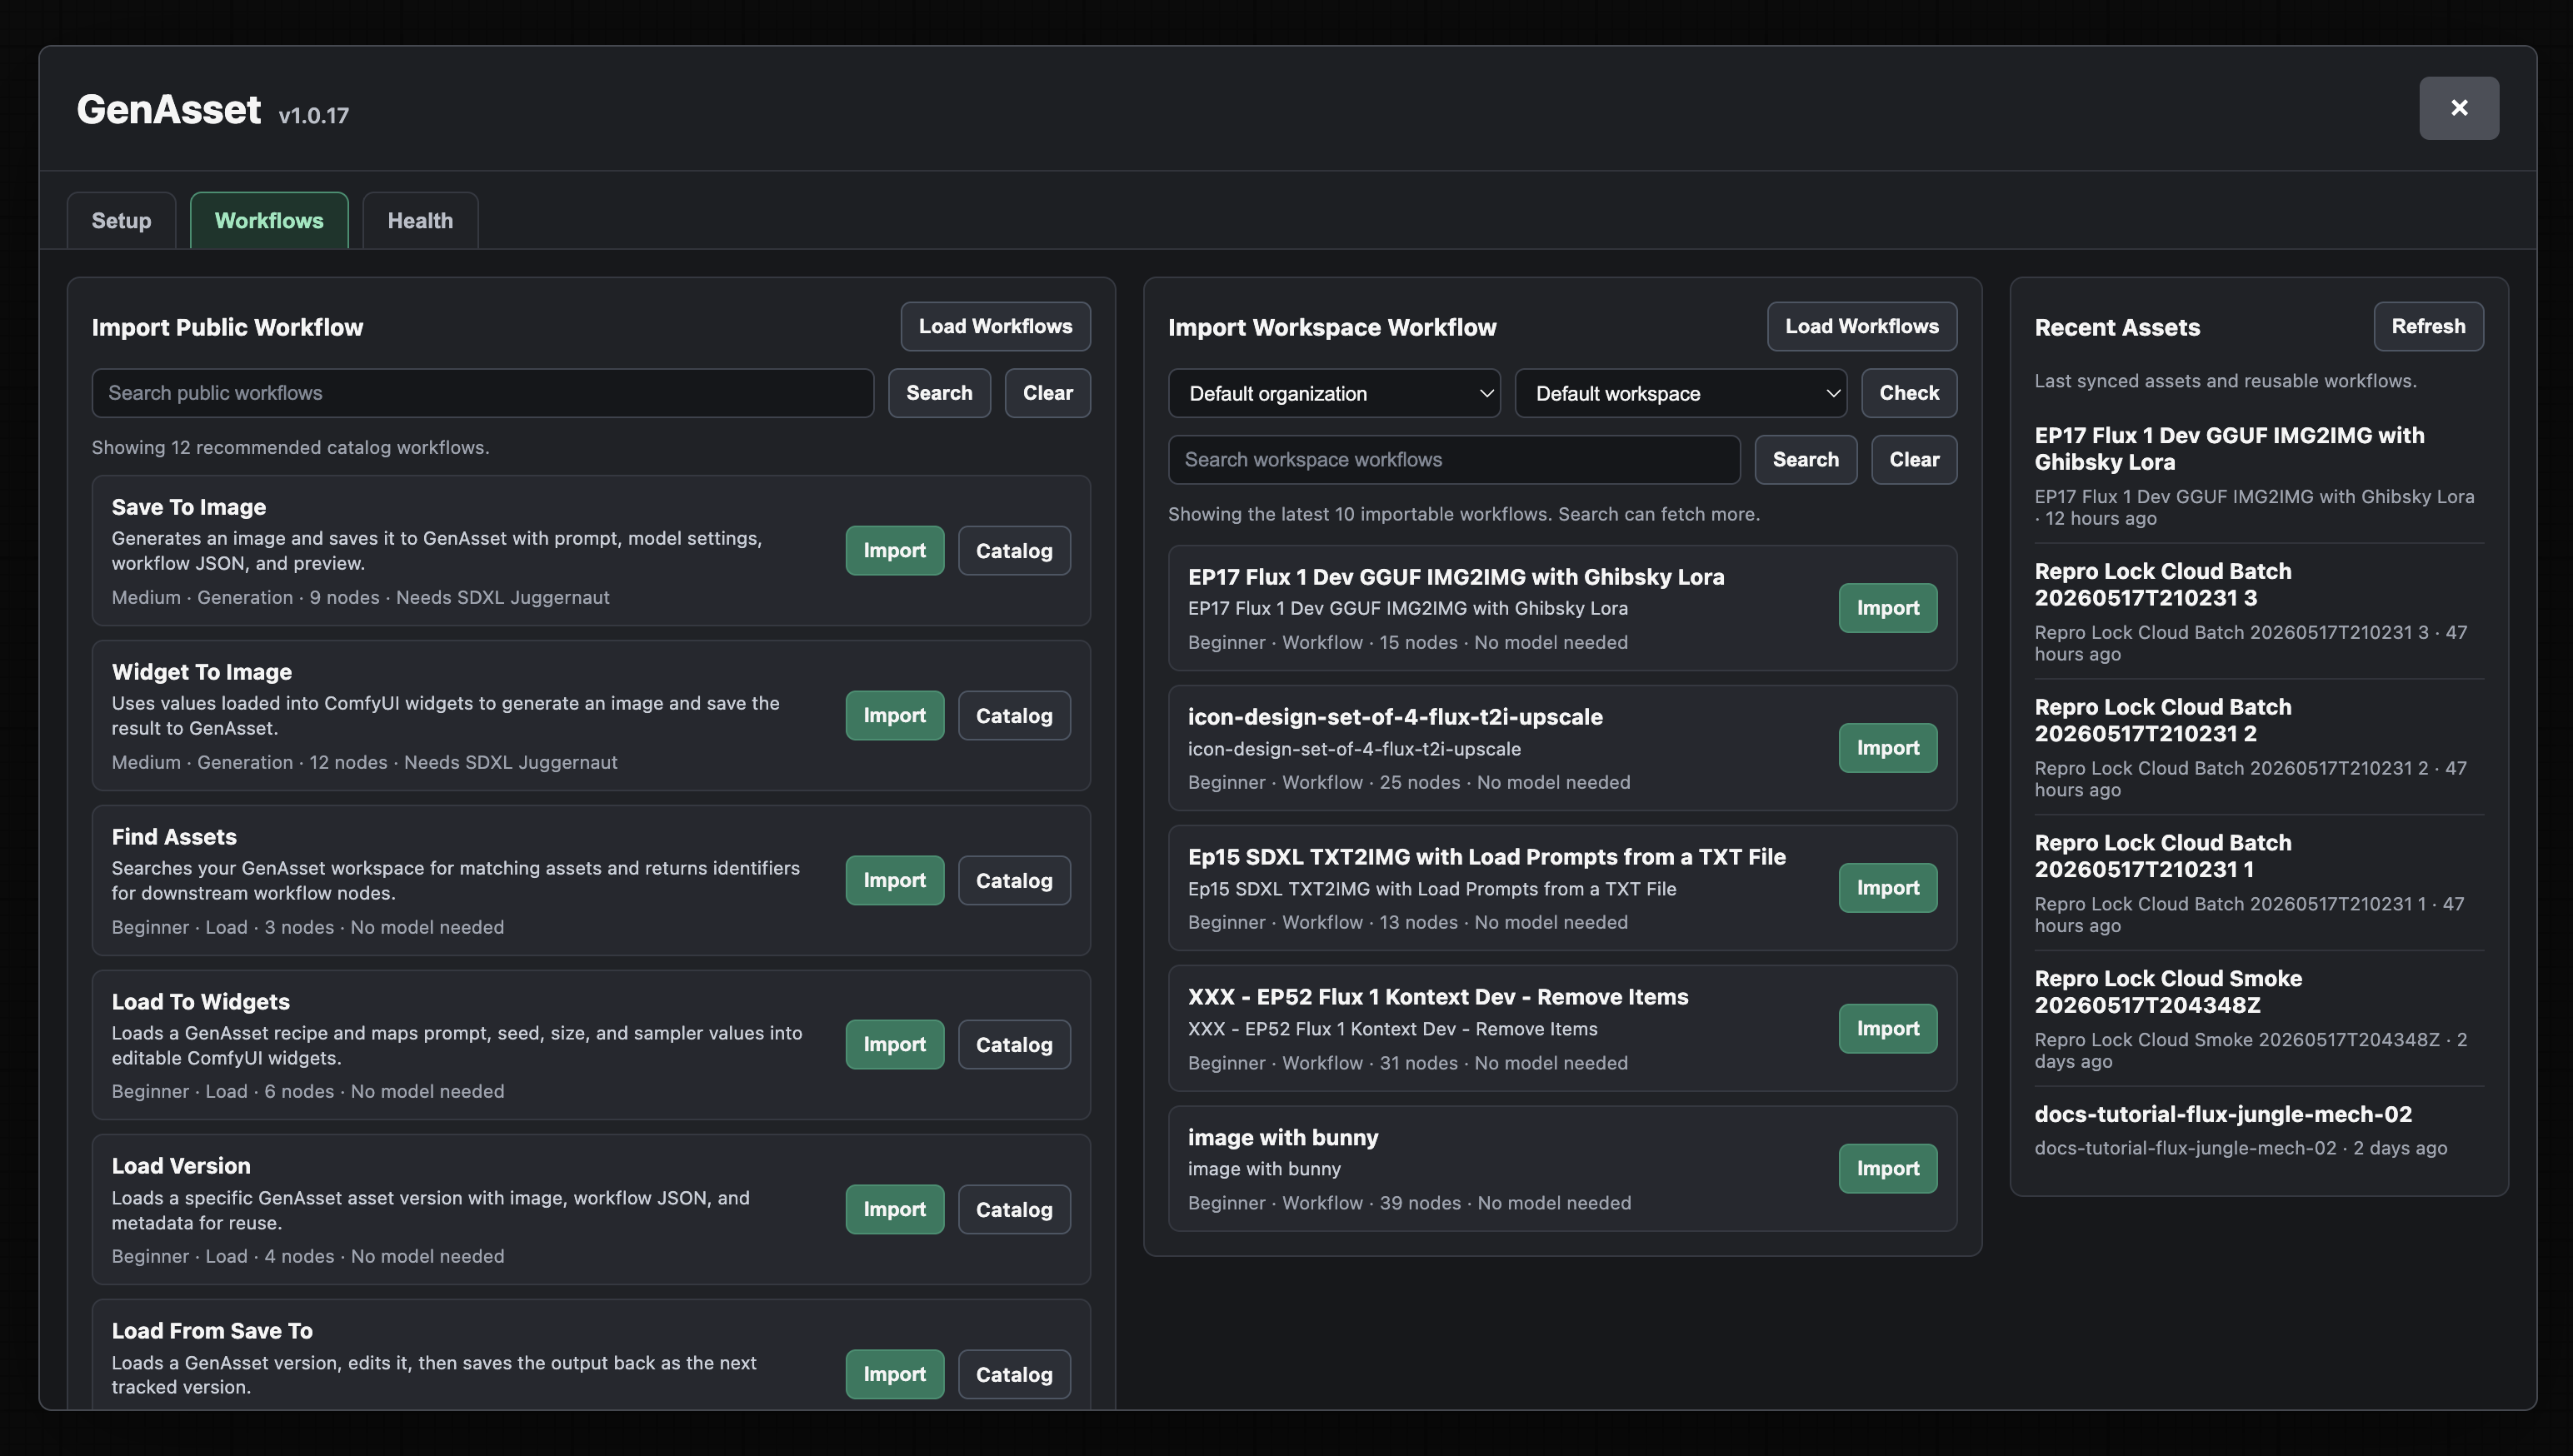The image size is (2573, 1456).
Task: Click "Beginner · Workflow · 39 nodes" metadata line
Action: click(1409, 1203)
